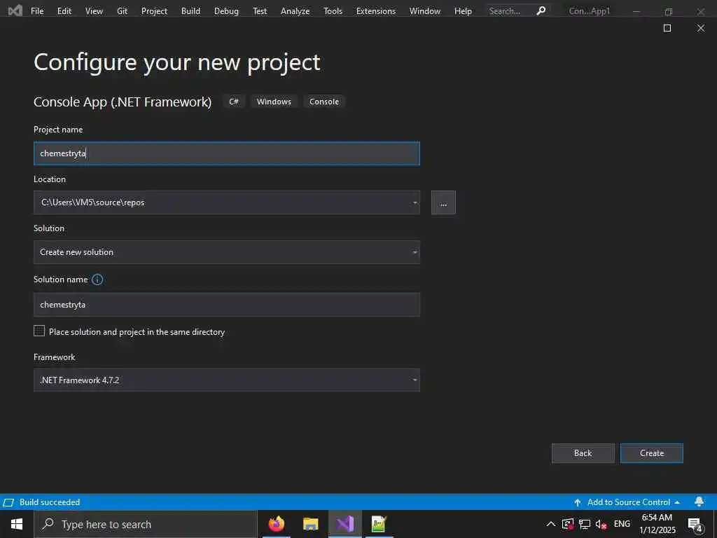Click the Back button

point(583,453)
